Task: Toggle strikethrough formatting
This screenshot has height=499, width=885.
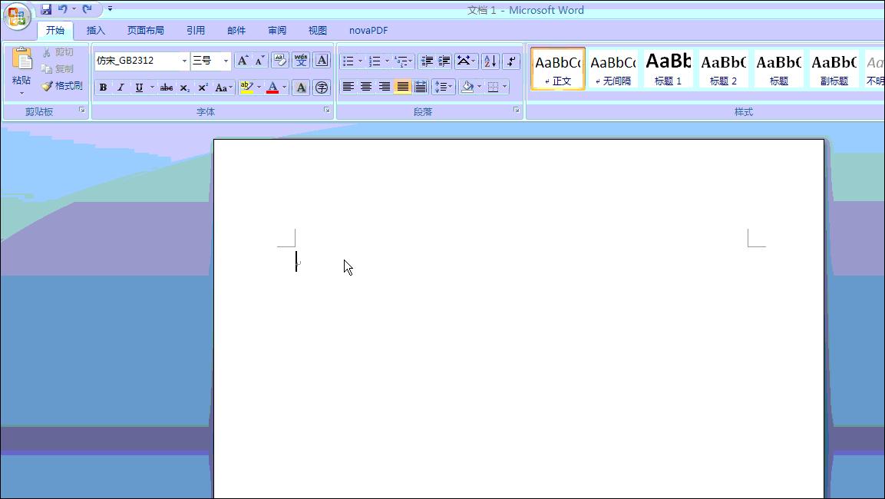Action: tap(166, 88)
